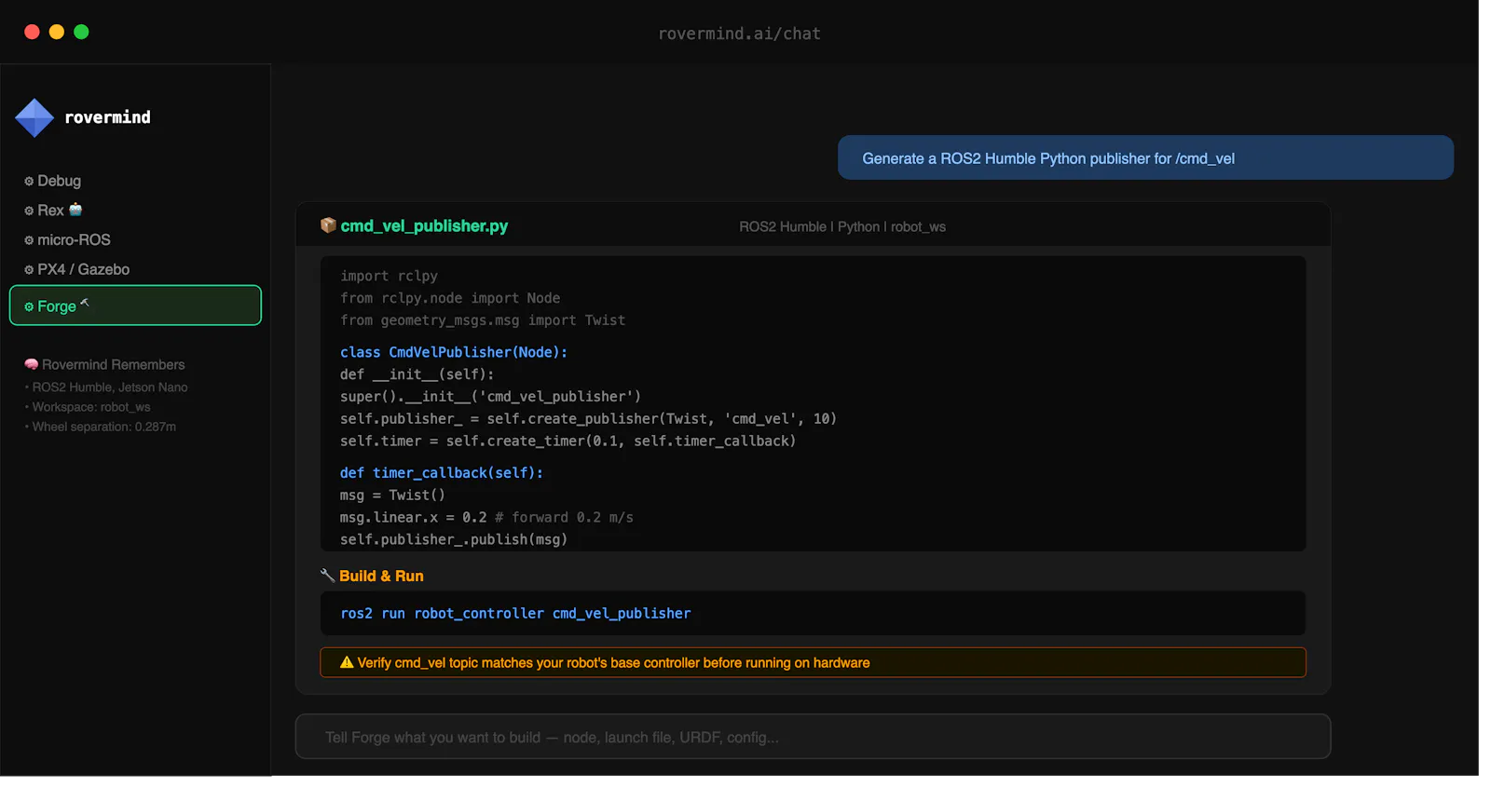
Task: Click the ros2 run command block
Action: [813, 613]
